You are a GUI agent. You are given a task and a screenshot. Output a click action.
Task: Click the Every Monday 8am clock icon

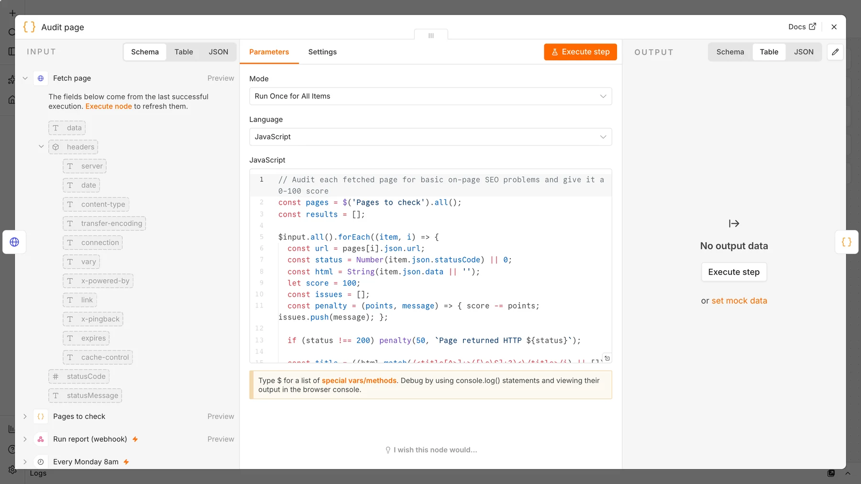click(x=41, y=462)
